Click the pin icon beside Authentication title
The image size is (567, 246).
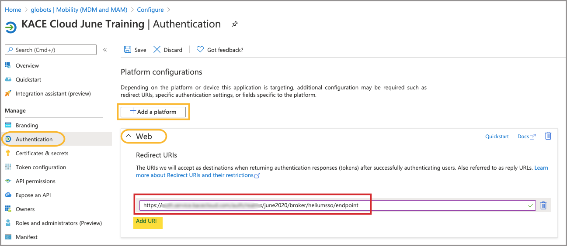[235, 24]
